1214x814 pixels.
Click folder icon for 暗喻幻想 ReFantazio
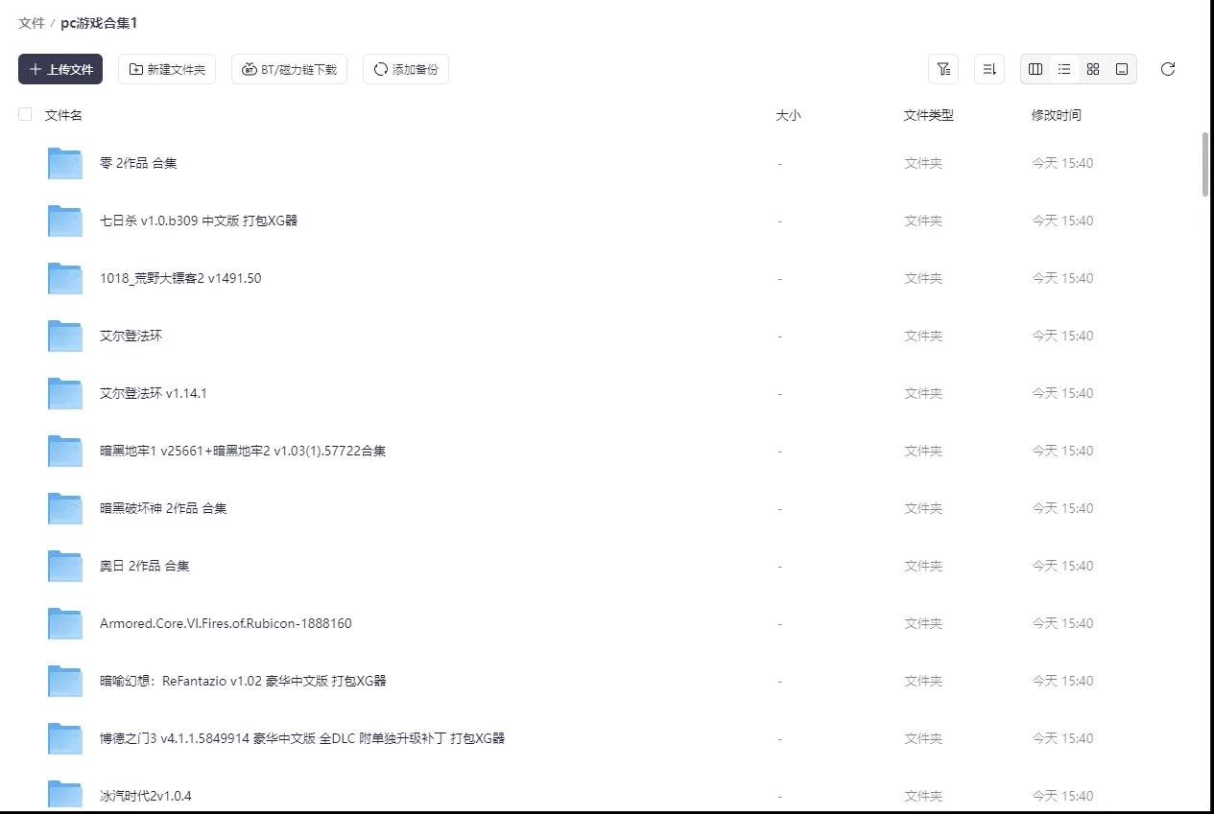[65, 681]
